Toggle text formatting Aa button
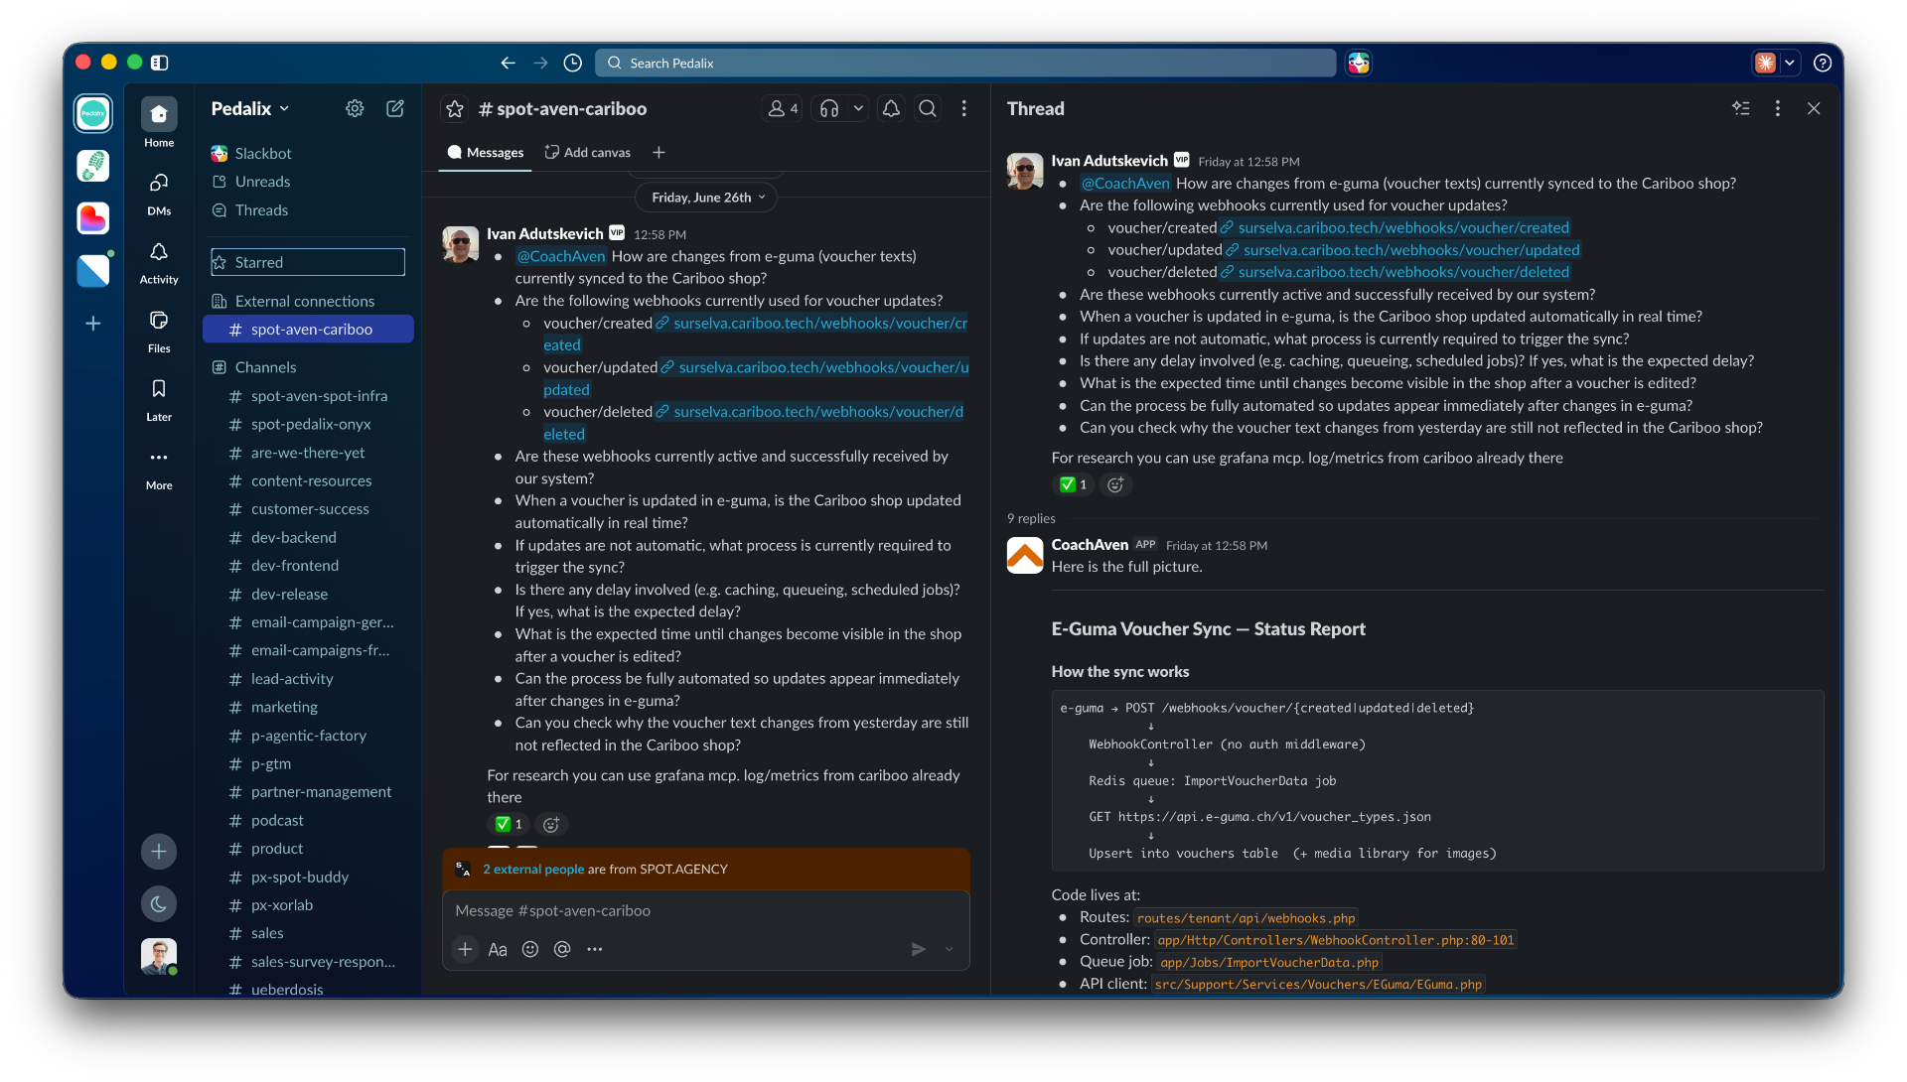The width and height of the screenshot is (1907, 1082). (498, 949)
